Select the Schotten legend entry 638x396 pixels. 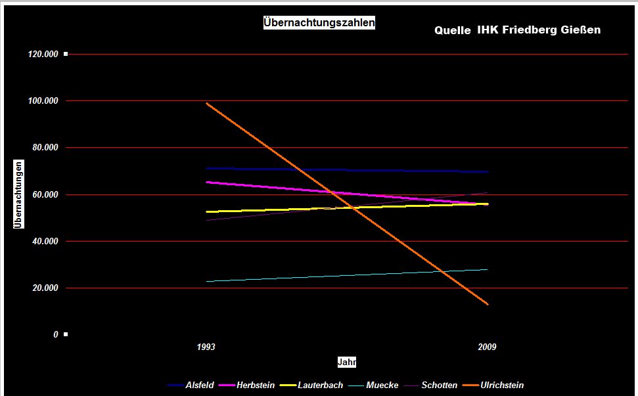[440, 385]
